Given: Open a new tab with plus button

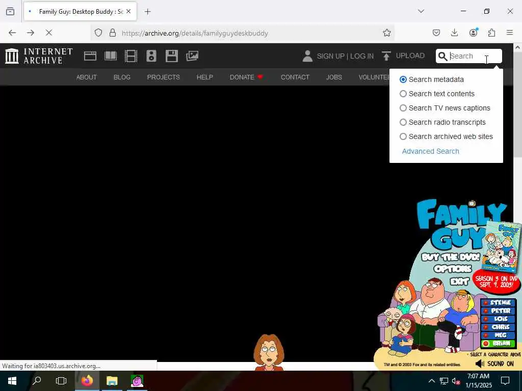Looking at the screenshot, I should pyautogui.click(x=147, y=12).
